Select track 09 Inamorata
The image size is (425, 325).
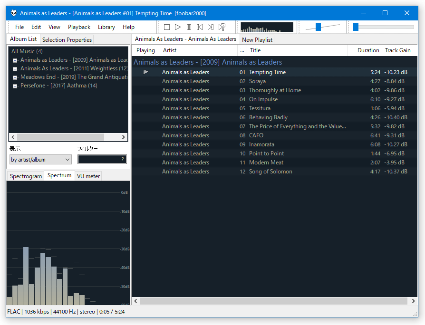(x=275, y=144)
